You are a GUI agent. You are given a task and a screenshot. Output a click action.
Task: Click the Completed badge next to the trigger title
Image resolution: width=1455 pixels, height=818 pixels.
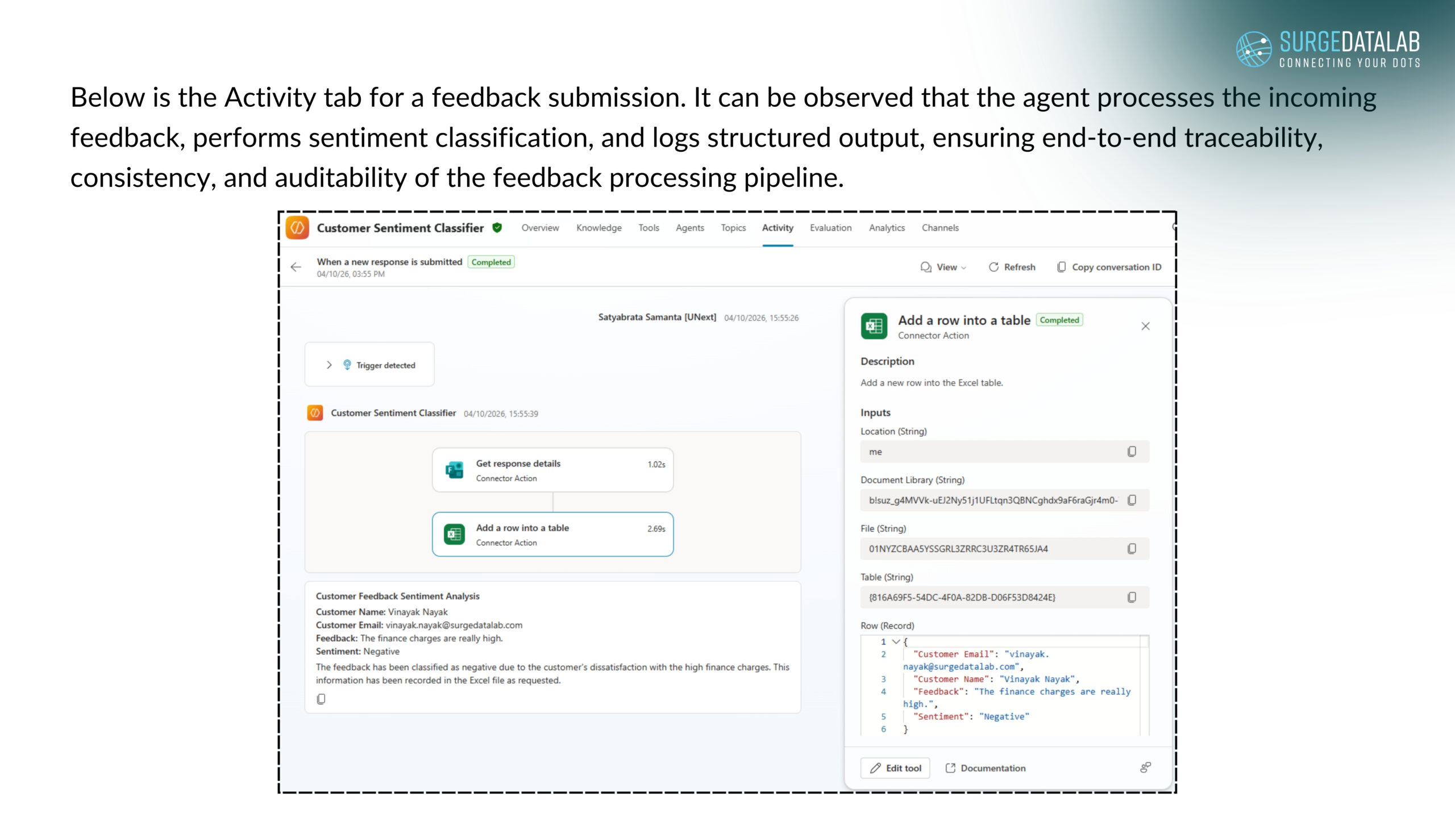click(491, 262)
